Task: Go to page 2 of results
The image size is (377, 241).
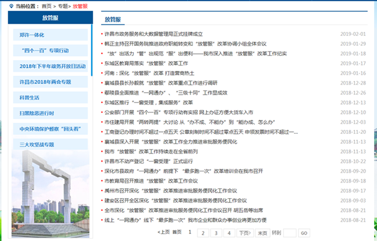Action: coord(202,233)
